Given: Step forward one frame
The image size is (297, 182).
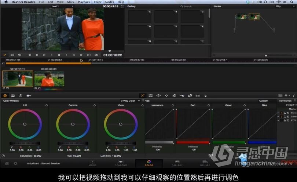Looking at the screenshot, I should click(74, 55).
